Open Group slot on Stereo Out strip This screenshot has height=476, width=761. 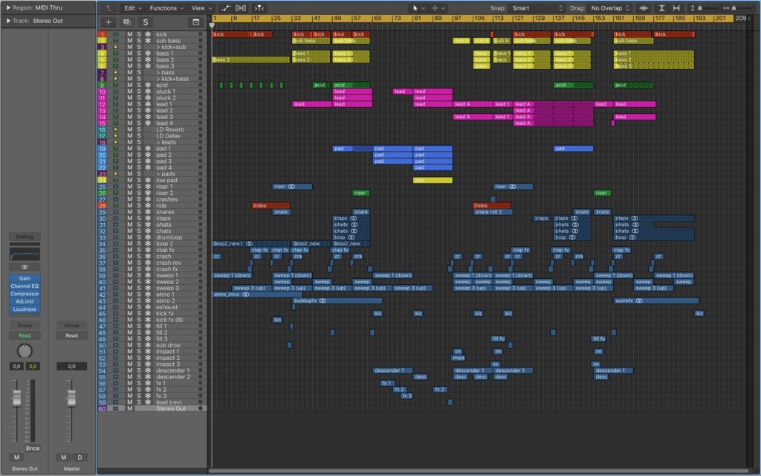tap(25, 325)
